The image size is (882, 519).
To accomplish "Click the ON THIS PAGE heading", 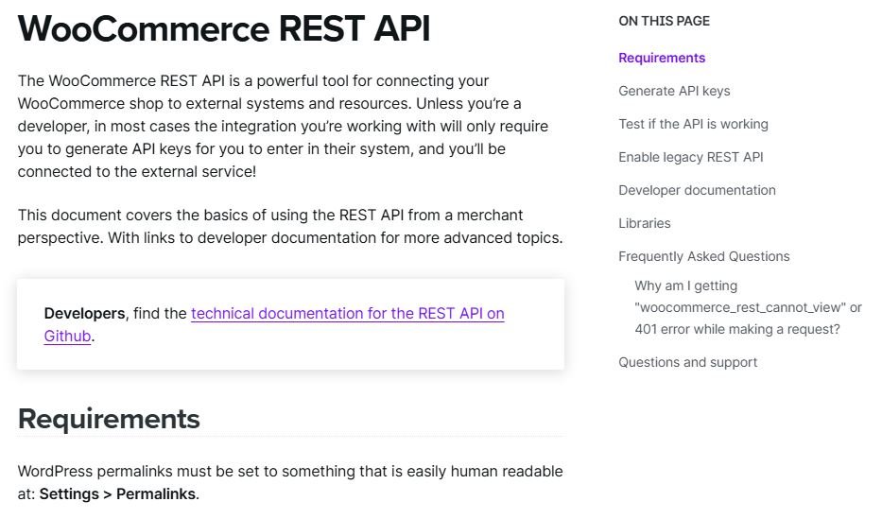I will (664, 22).
